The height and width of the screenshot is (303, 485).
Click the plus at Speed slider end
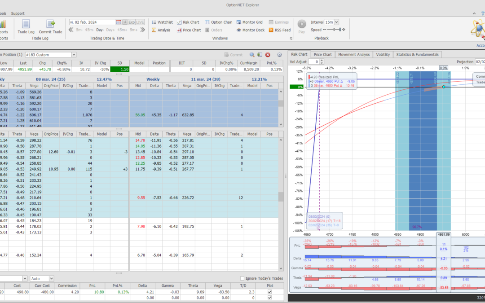344,30
